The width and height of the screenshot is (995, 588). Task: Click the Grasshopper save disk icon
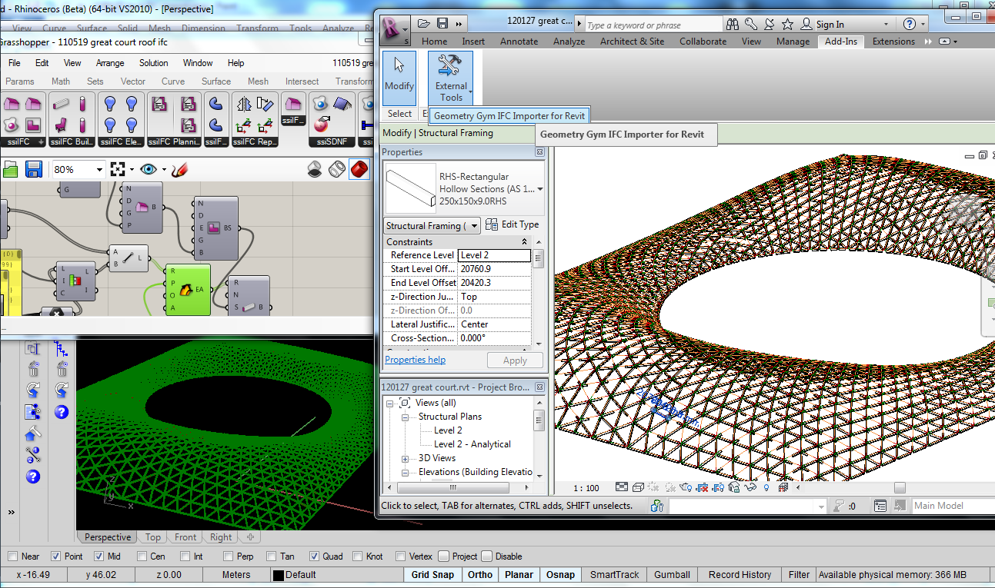tap(33, 169)
